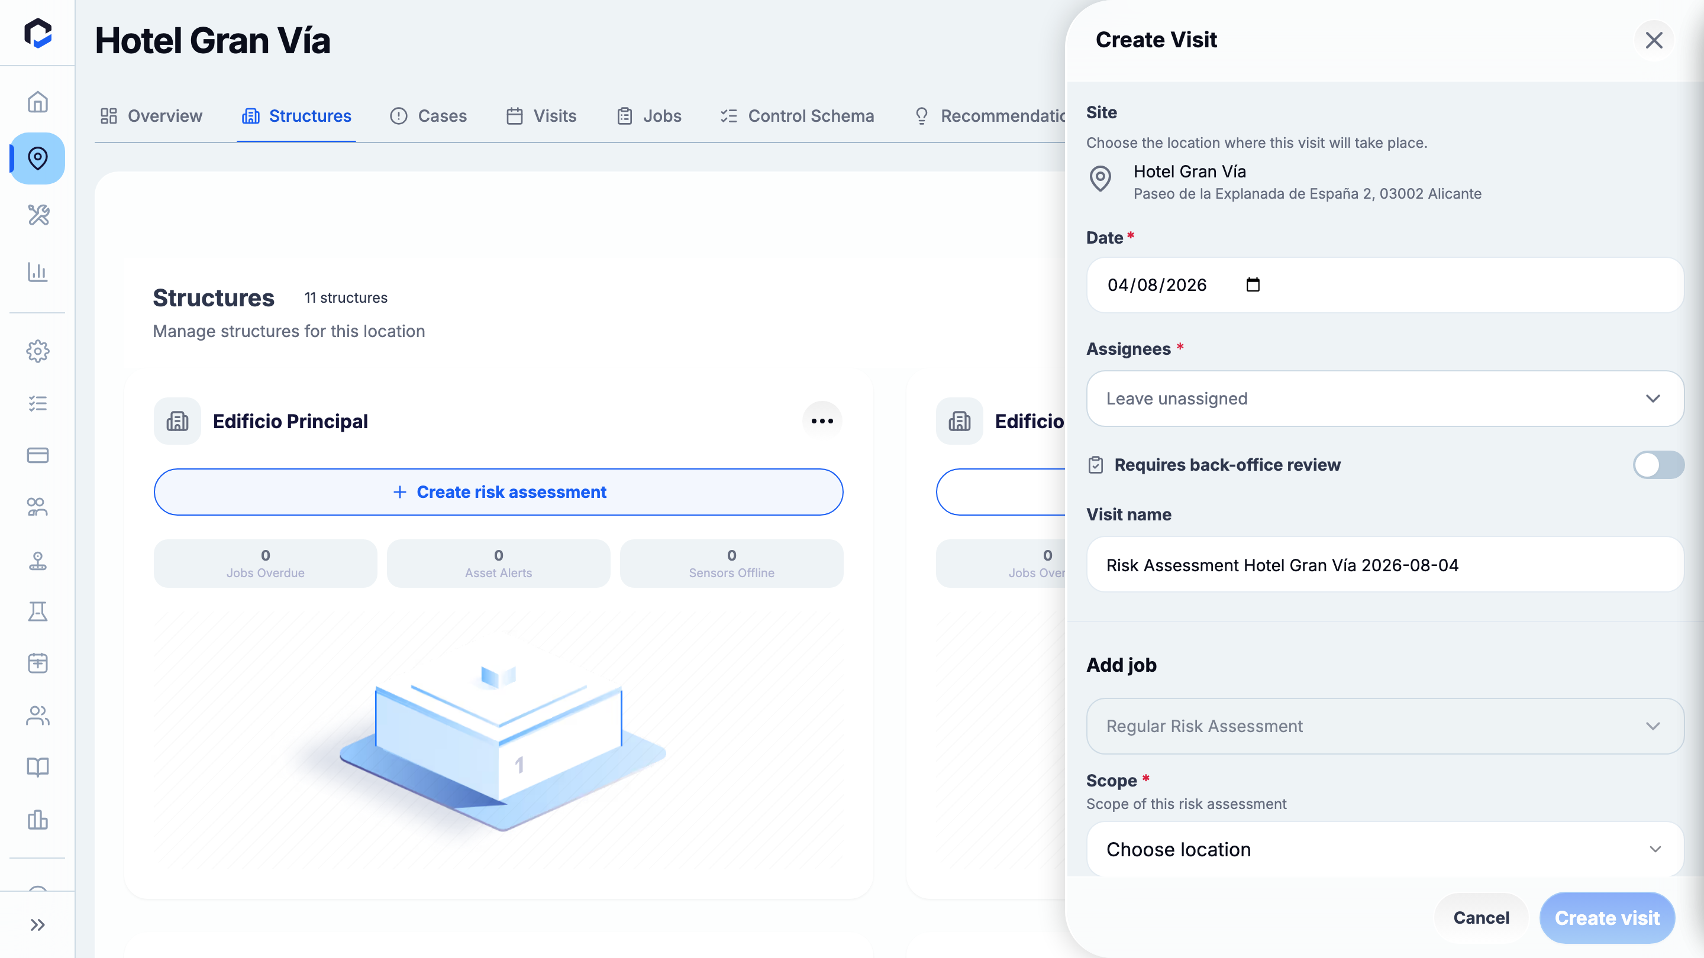
Task: Open the Jobs tab
Action: pyautogui.click(x=649, y=116)
